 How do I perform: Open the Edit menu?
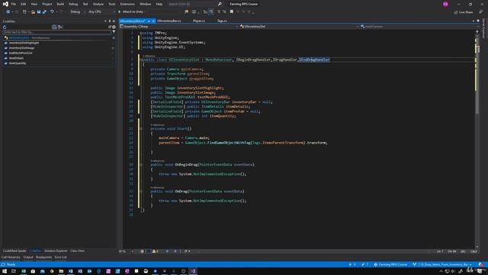(24, 4)
